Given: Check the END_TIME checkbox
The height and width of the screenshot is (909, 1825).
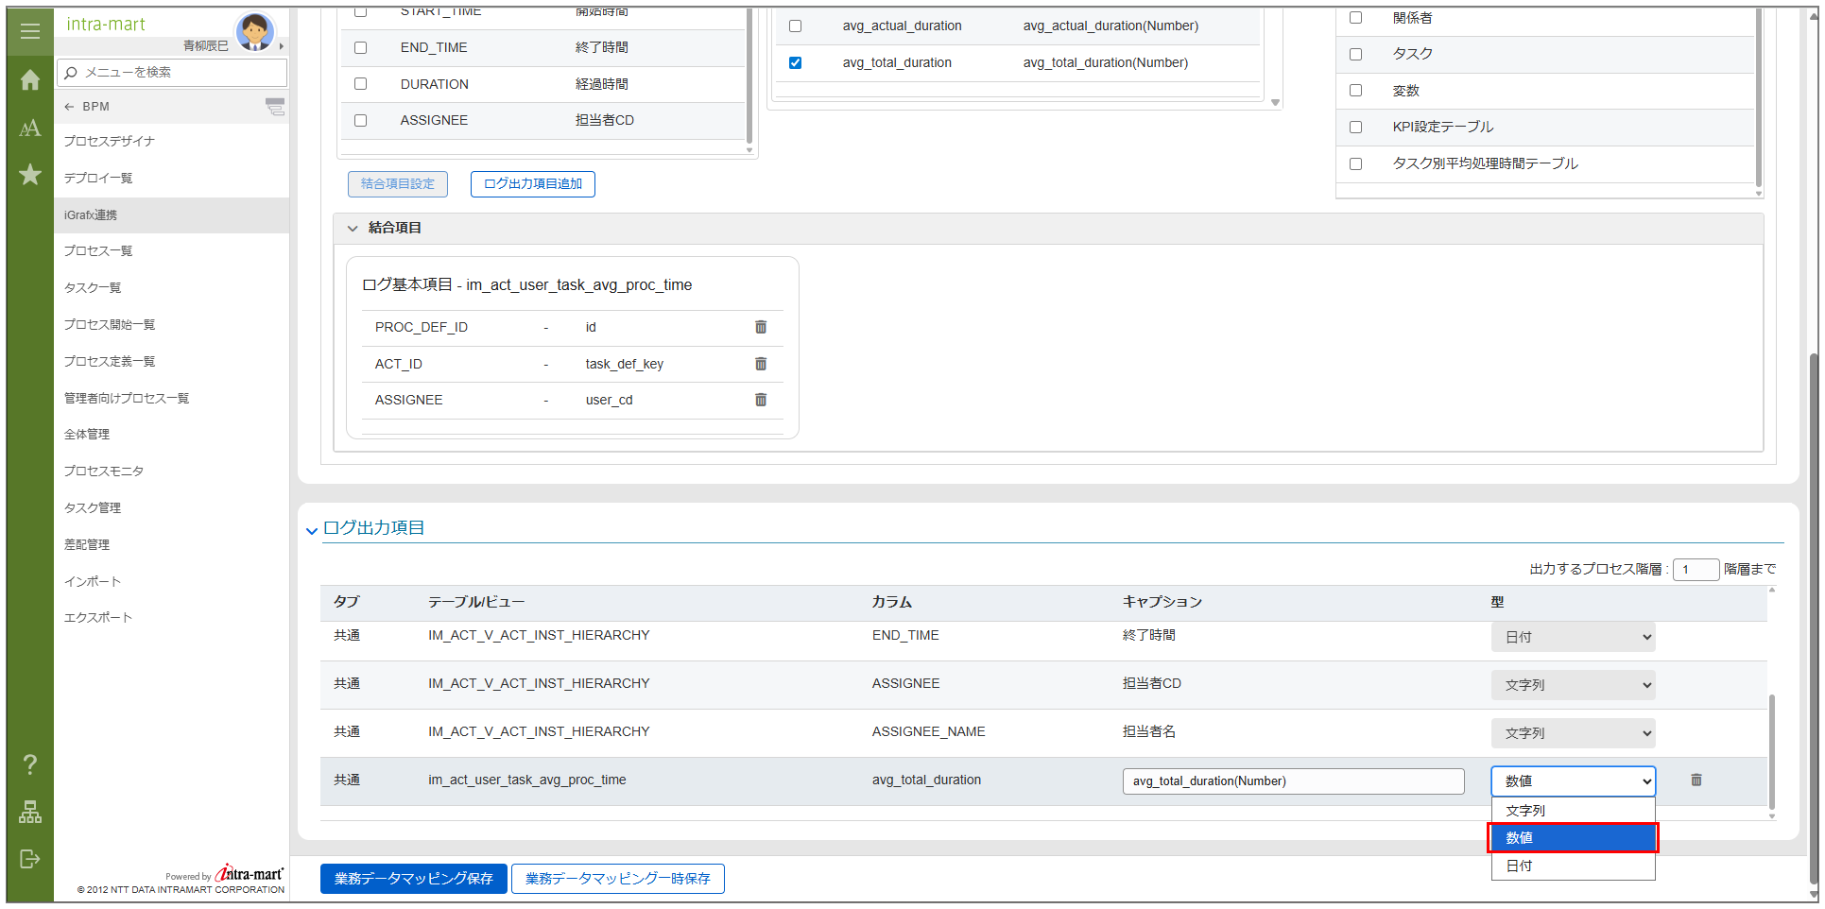Looking at the screenshot, I should [x=360, y=47].
